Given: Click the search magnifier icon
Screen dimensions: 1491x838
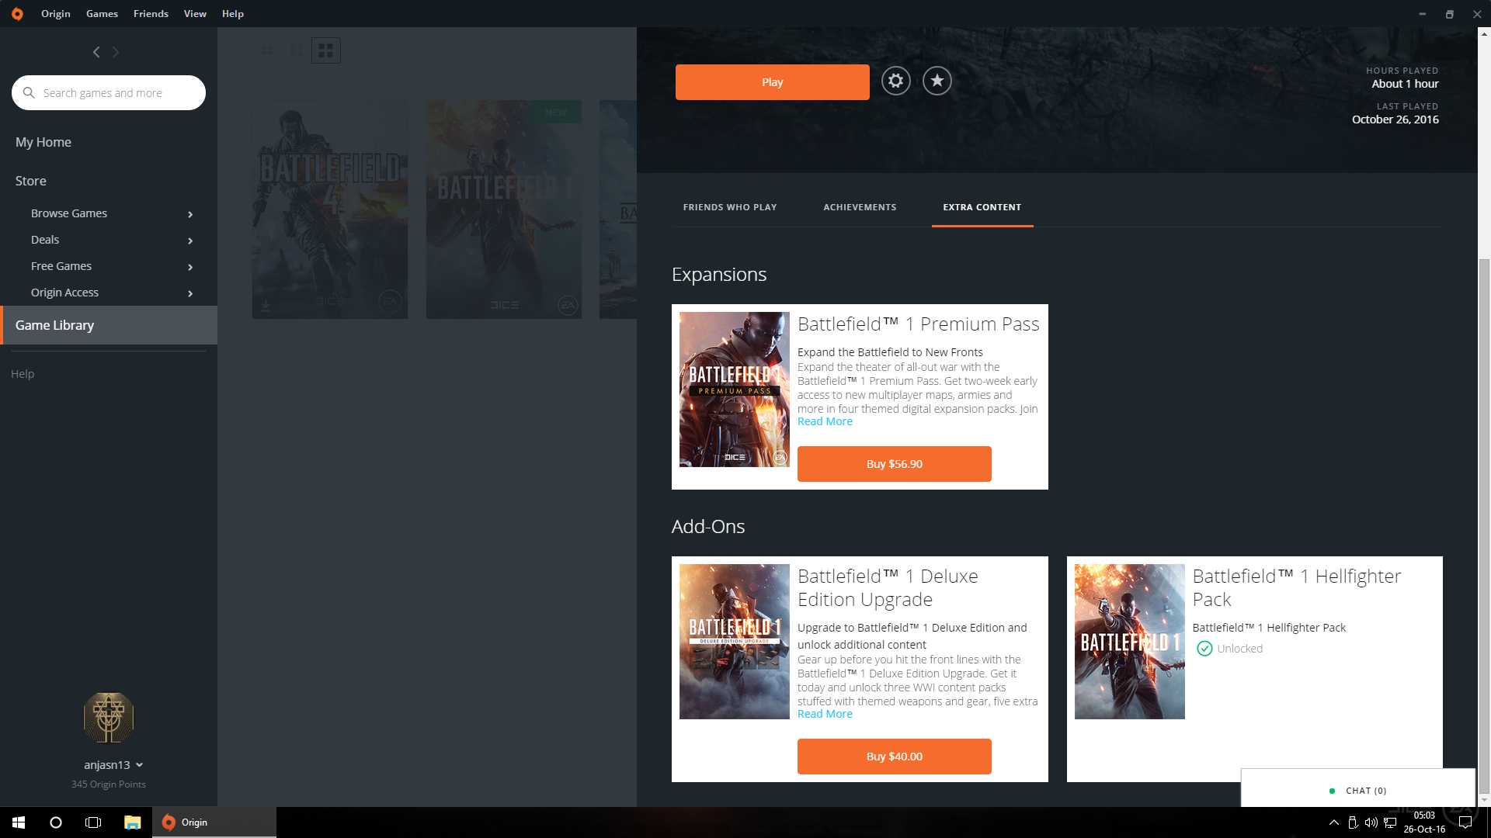Looking at the screenshot, I should [29, 93].
